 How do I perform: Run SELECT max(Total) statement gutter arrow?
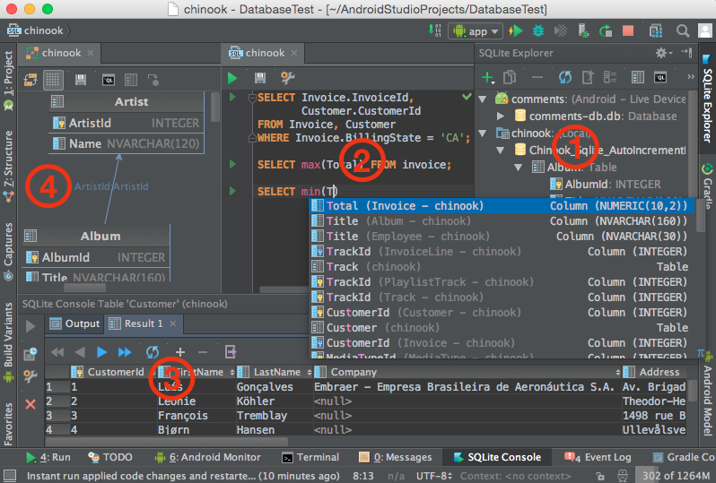[232, 164]
